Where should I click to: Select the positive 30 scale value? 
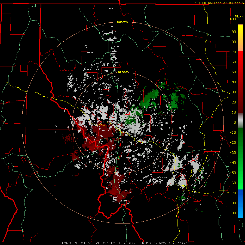pyautogui.click(x=234, y=92)
